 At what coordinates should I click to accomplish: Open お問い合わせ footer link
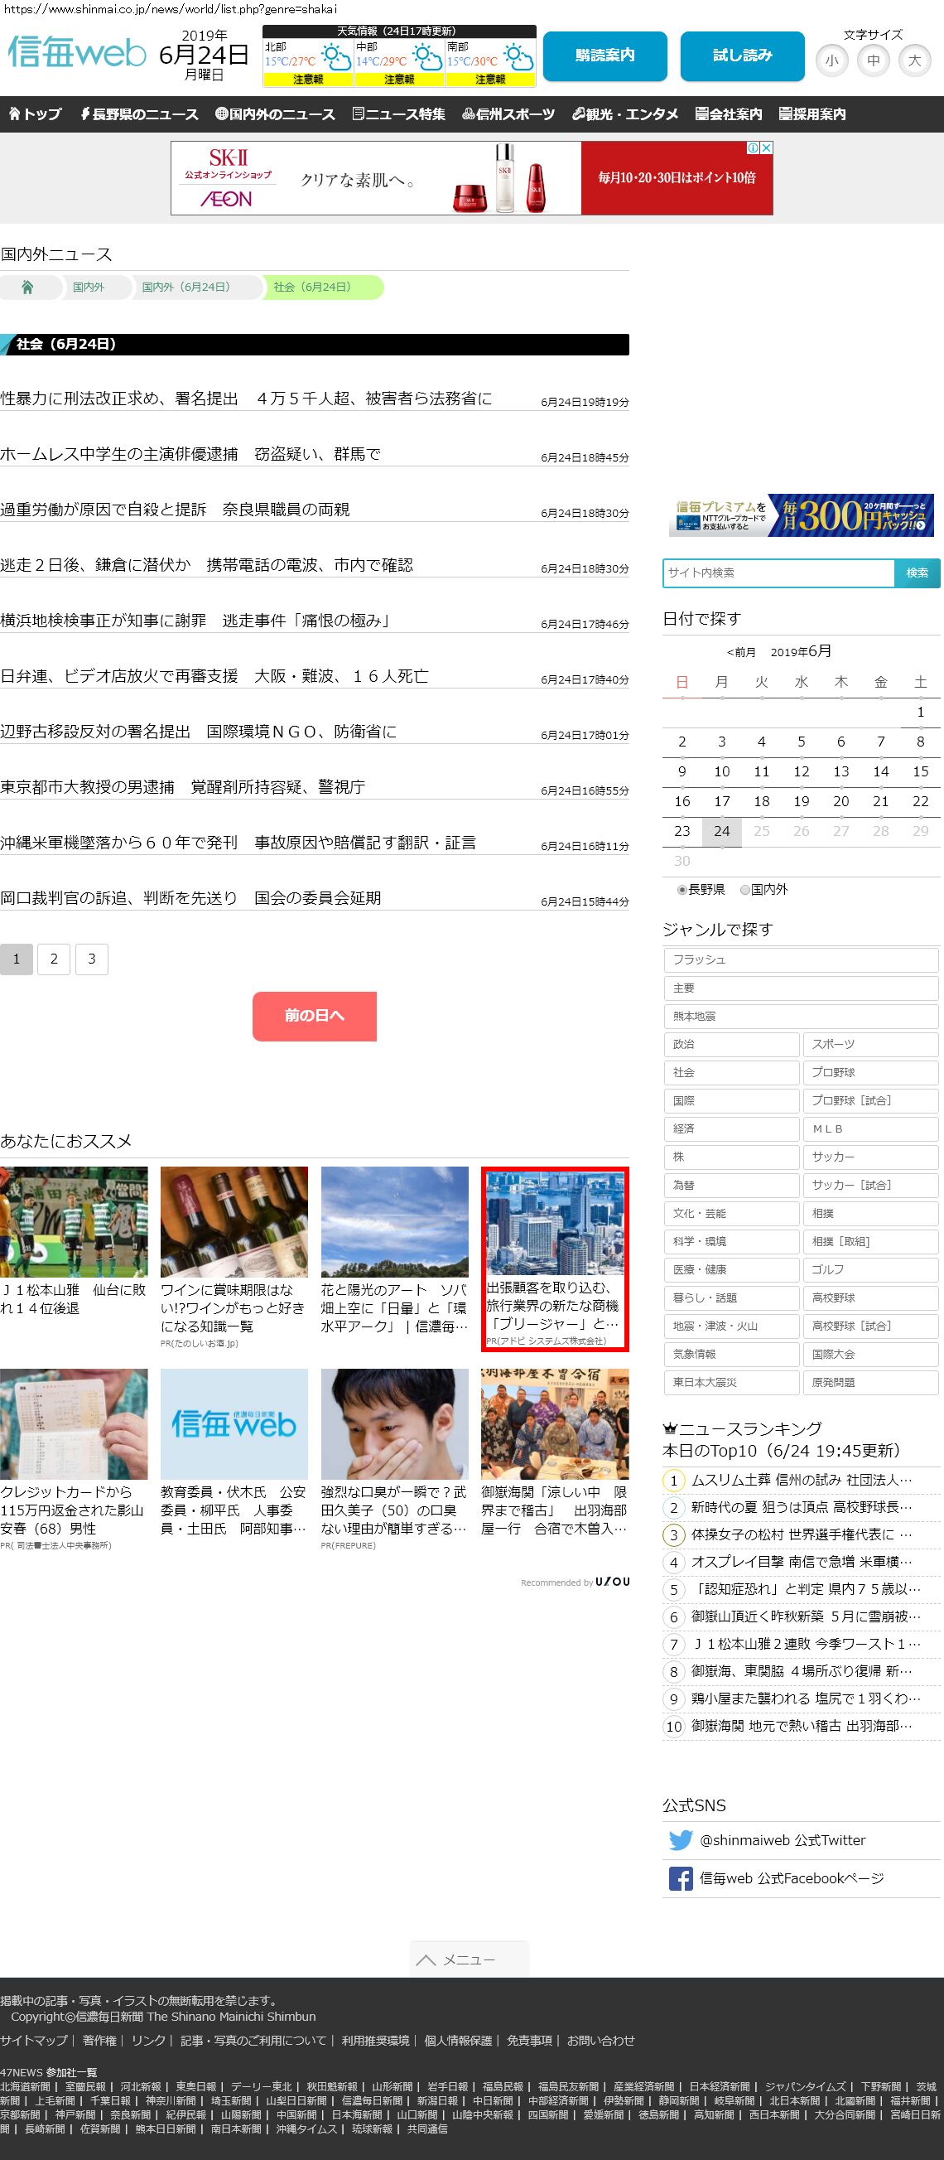[x=601, y=2040]
